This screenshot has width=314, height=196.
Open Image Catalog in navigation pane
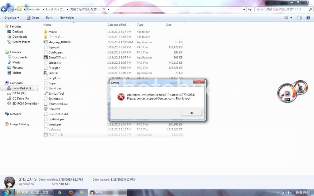(19, 124)
